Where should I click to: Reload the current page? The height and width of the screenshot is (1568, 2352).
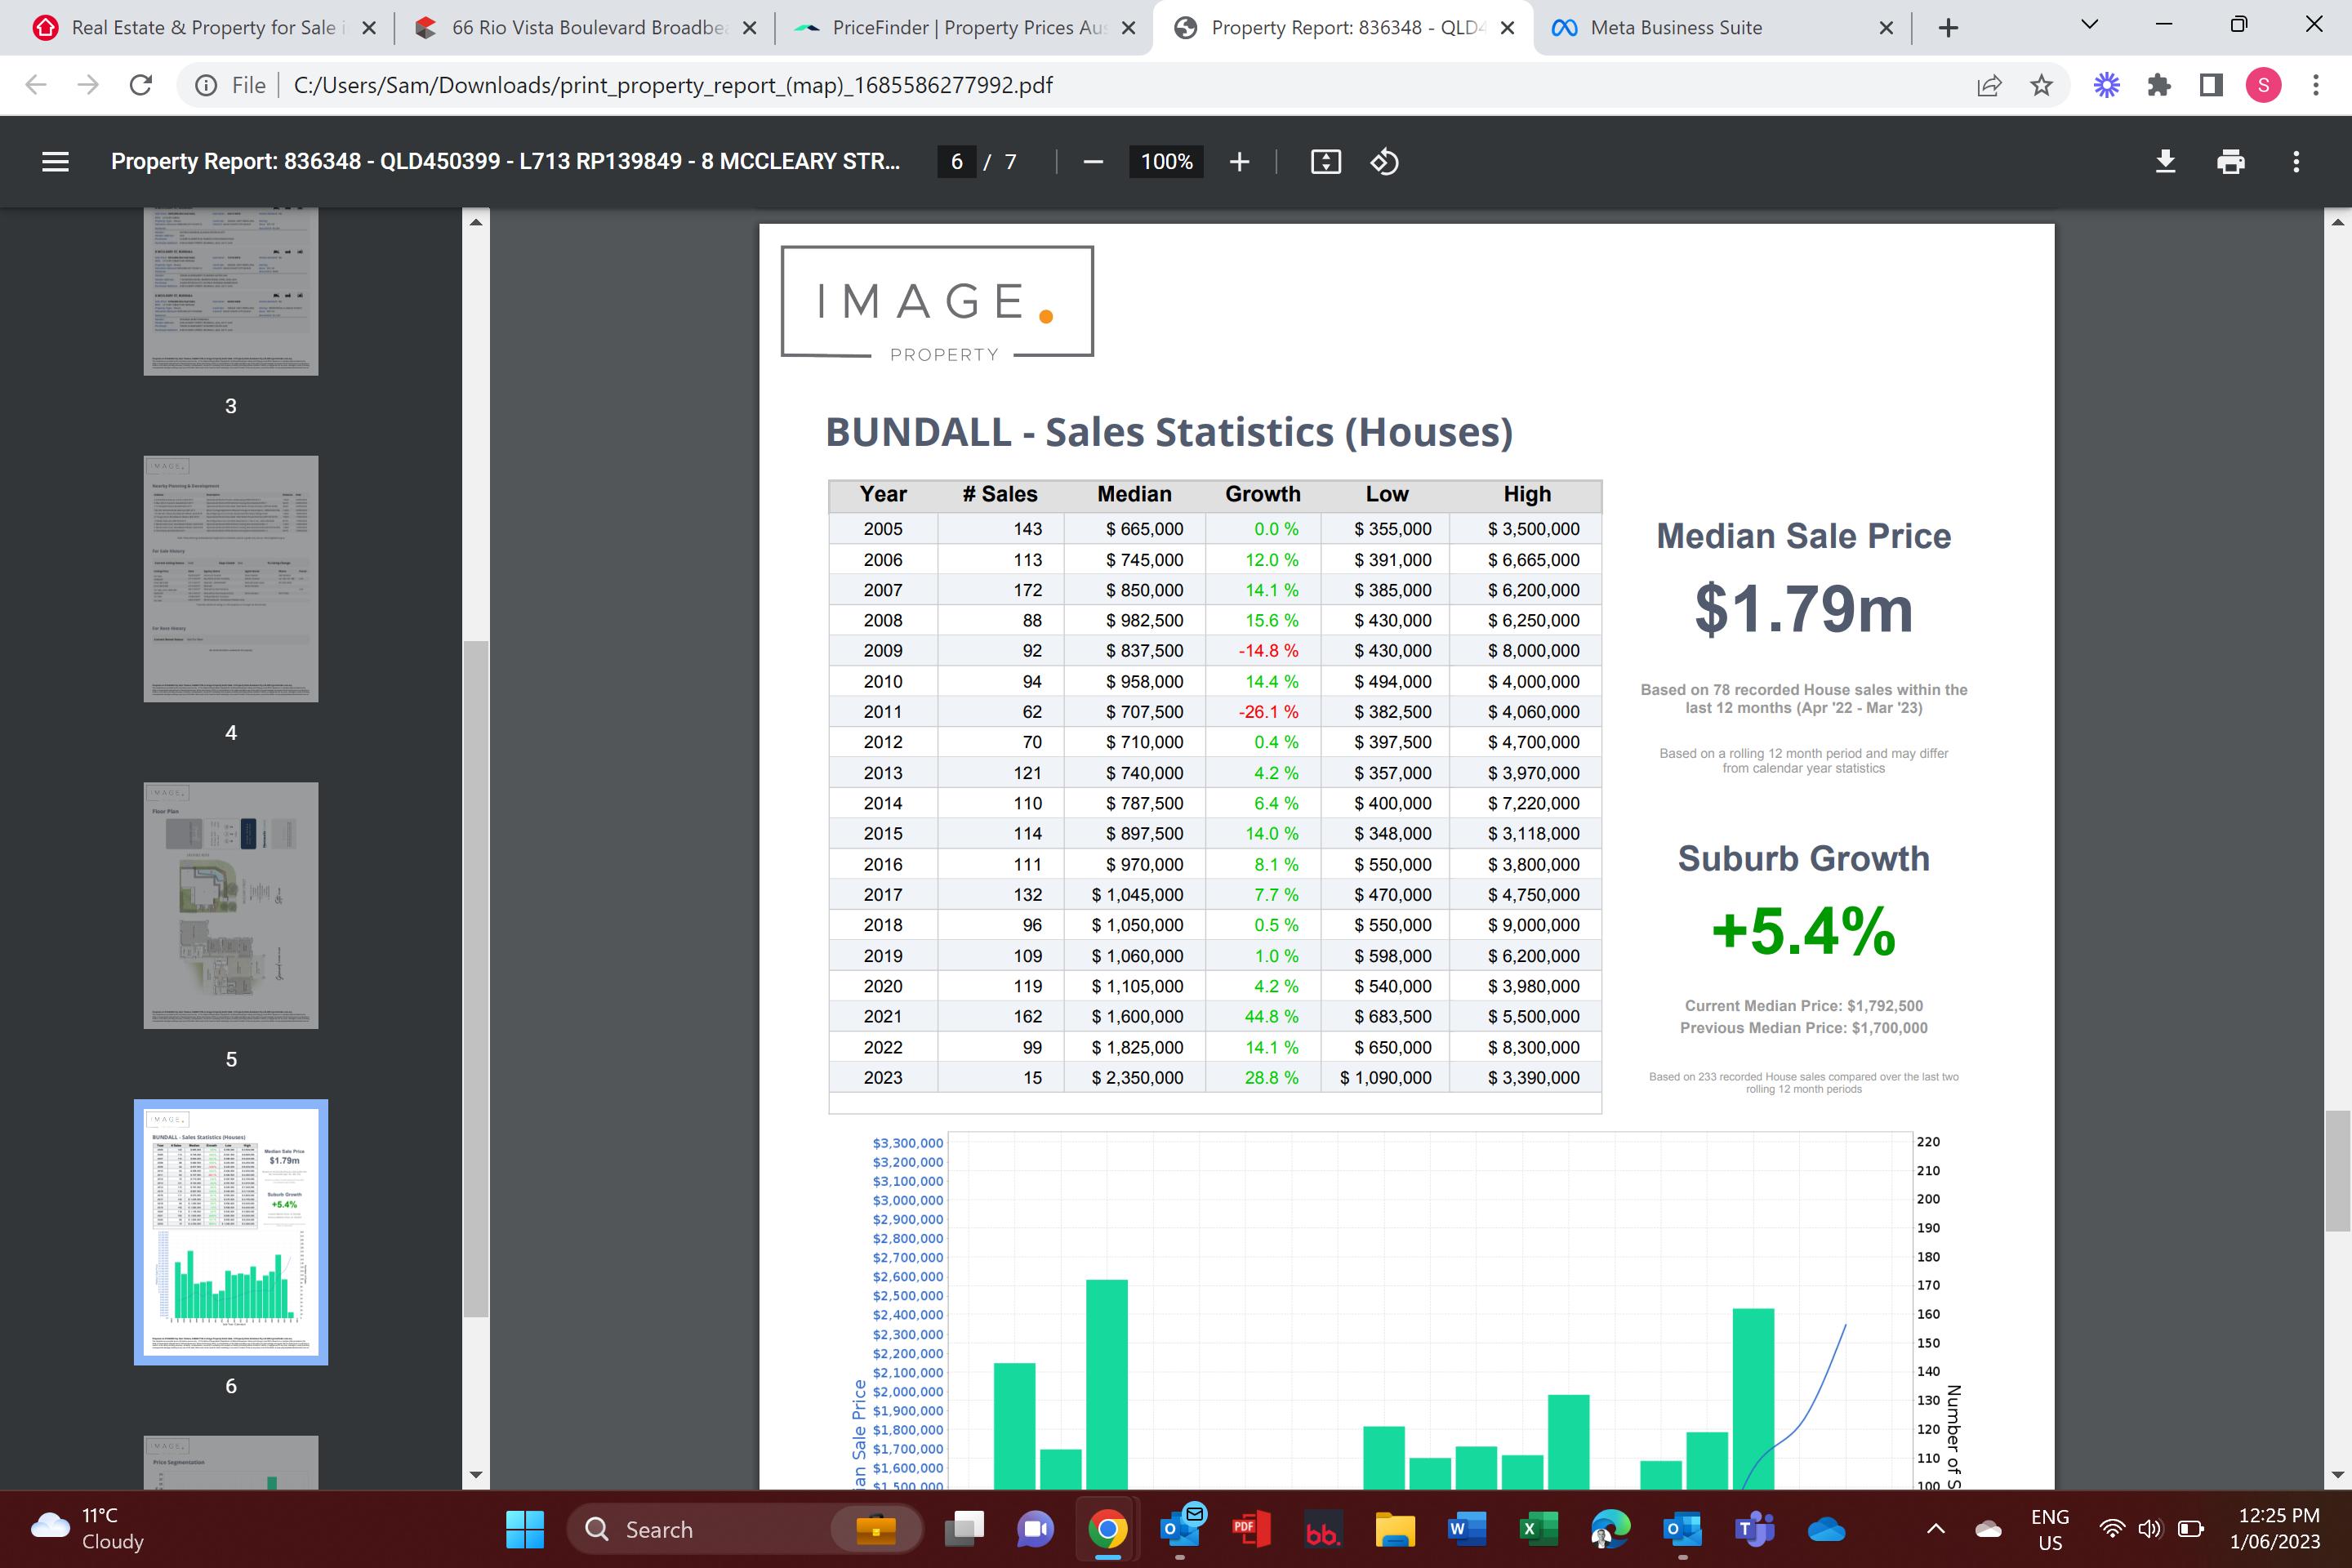(x=141, y=86)
